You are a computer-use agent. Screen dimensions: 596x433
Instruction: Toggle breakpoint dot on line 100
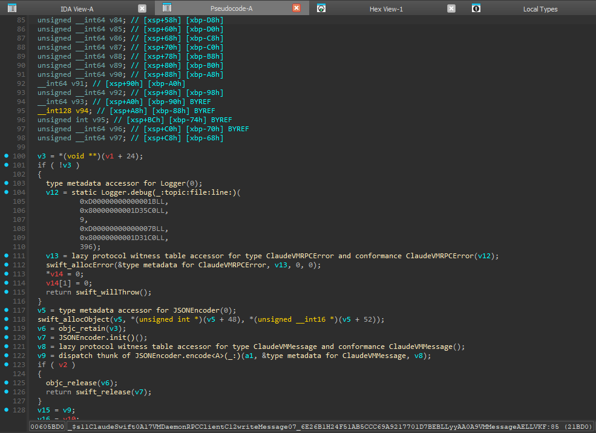coord(7,156)
